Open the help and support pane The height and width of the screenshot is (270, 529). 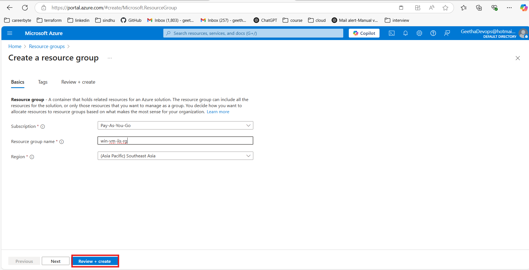(x=433, y=33)
